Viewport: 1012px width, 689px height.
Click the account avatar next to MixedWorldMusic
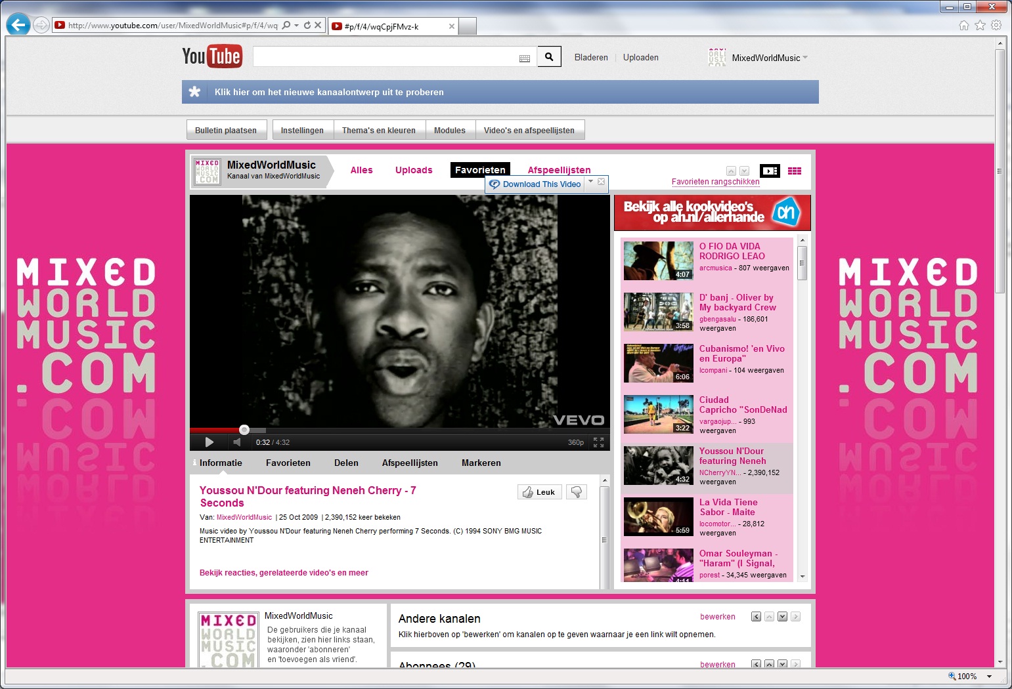click(717, 58)
